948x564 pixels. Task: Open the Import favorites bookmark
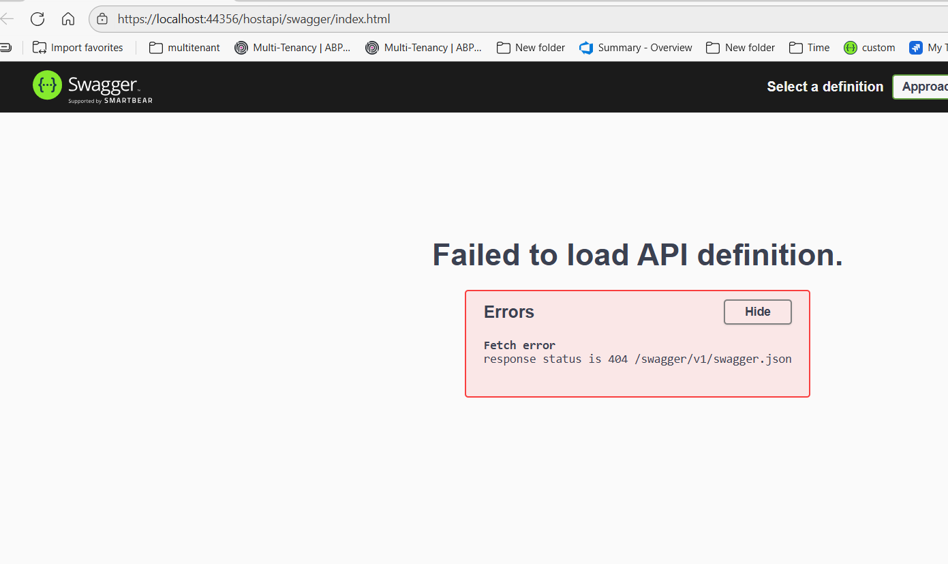78,48
